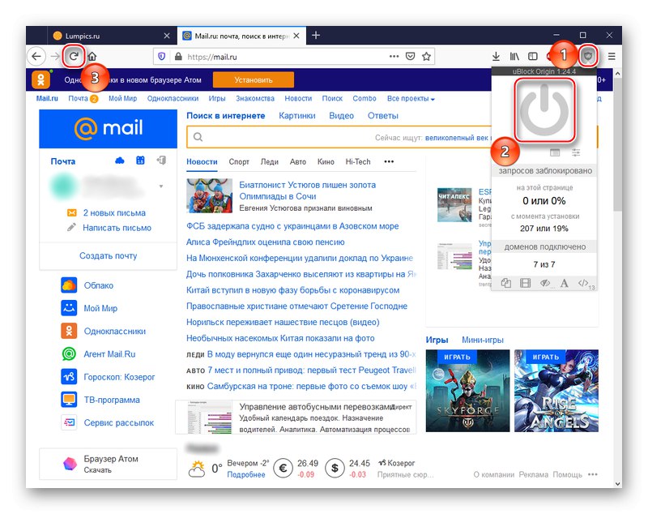
Task: Open Мой Мир in top navigation
Action: tap(122, 98)
